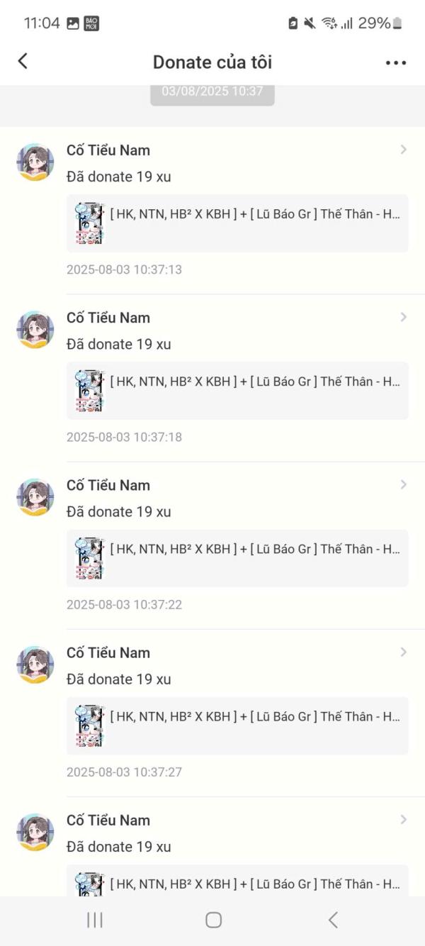Tap avatar of donation at 10:37:27
The width and height of the screenshot is (425, 946).
click(x=35, y=664)
